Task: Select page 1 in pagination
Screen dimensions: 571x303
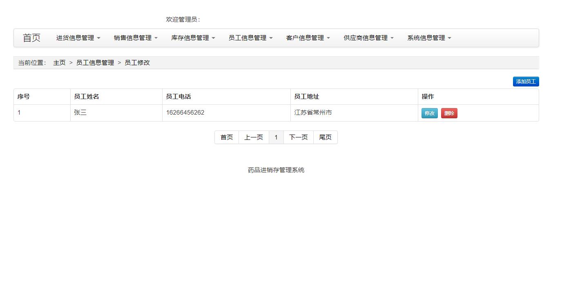Action: coord(276,137)
